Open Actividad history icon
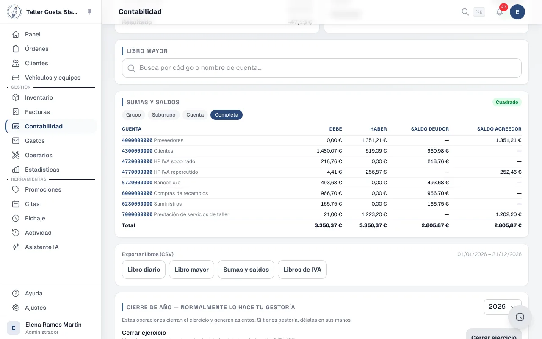542x339 pixels. 16,233
